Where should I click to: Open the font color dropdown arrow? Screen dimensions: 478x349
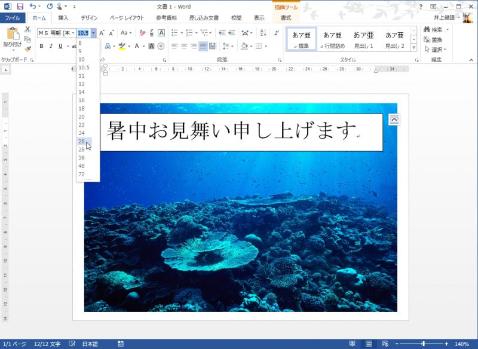click(x=143, y=47)
